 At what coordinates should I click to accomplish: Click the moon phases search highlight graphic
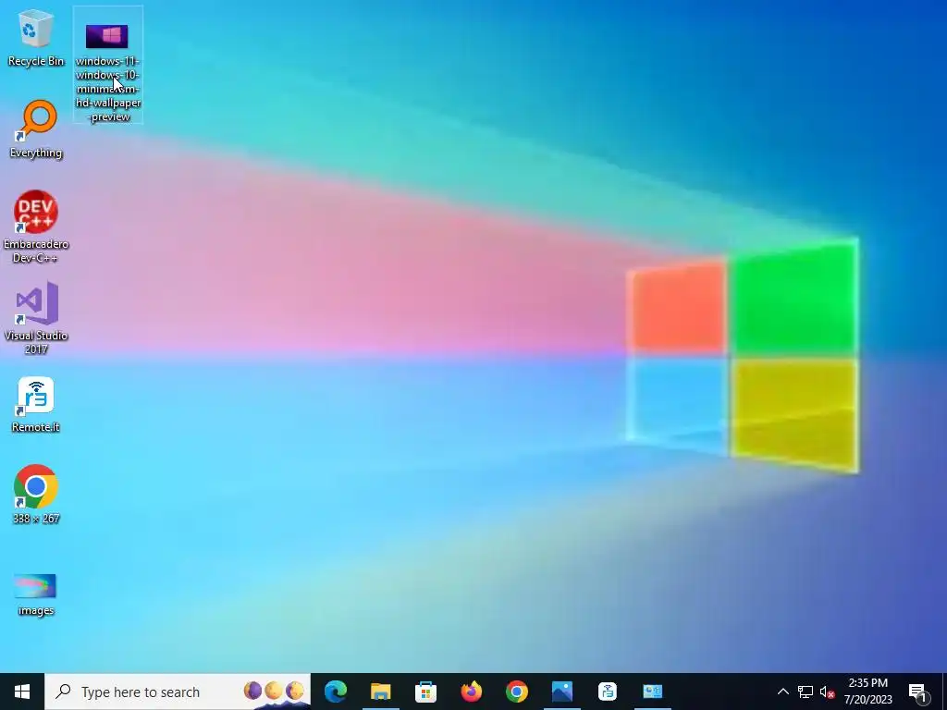(274, 691)
